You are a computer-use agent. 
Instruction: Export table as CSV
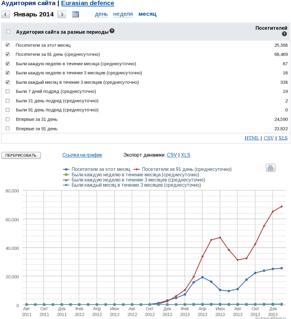coord(269,138)
